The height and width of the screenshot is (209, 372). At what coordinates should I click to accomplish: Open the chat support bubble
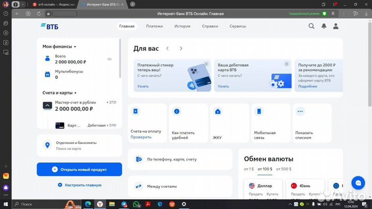[x=358, y=183]
